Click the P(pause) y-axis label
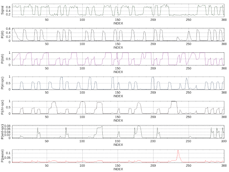The height and width of the screenshot is (172, 229). tap(3, 156)
